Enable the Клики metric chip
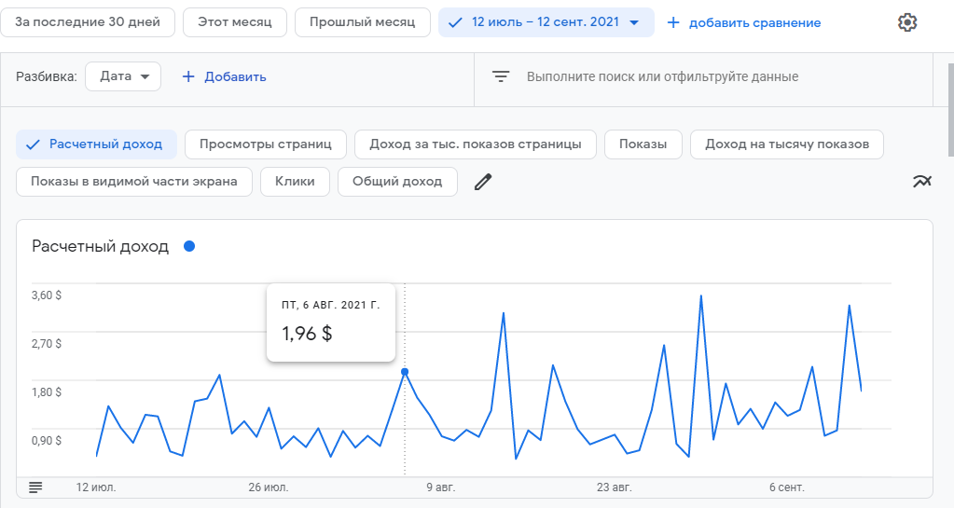Viewport: 954px width, 508px height. coord(295,182)
